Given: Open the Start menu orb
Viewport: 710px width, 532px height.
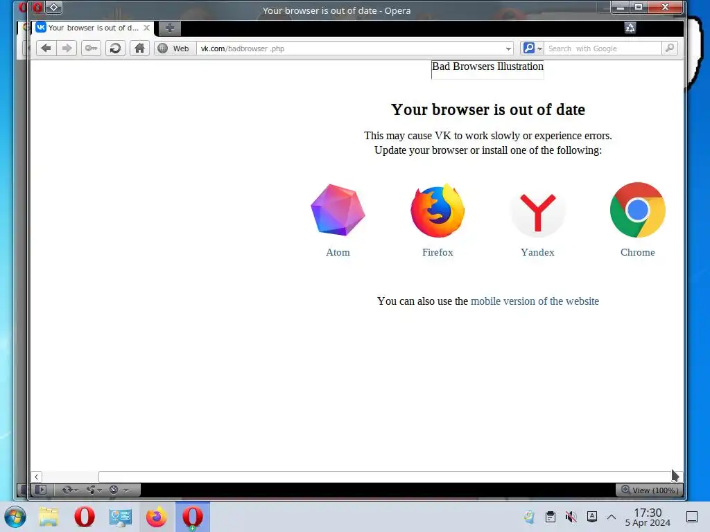Looking at the screenshot, I should (x=15, y=517).
